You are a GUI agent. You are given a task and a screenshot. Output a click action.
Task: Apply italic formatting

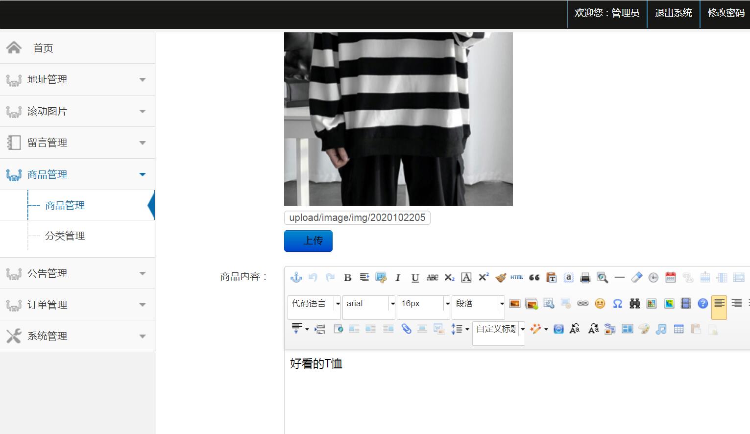(x=398, y=277)
